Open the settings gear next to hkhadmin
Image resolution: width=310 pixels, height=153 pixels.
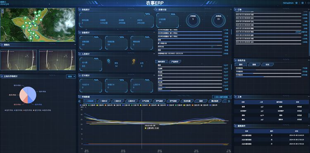296,3
